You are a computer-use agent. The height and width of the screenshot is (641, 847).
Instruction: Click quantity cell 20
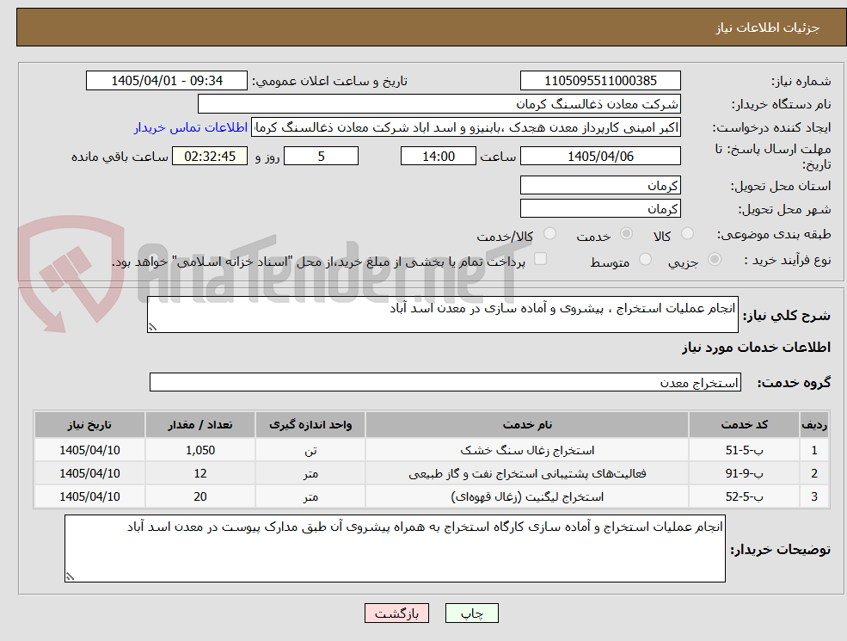[199, 496]
